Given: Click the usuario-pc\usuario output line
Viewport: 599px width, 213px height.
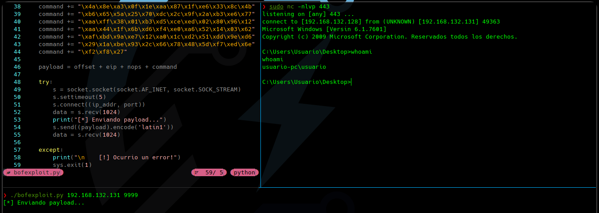Looking at the screenshot, I should (294, 67).
